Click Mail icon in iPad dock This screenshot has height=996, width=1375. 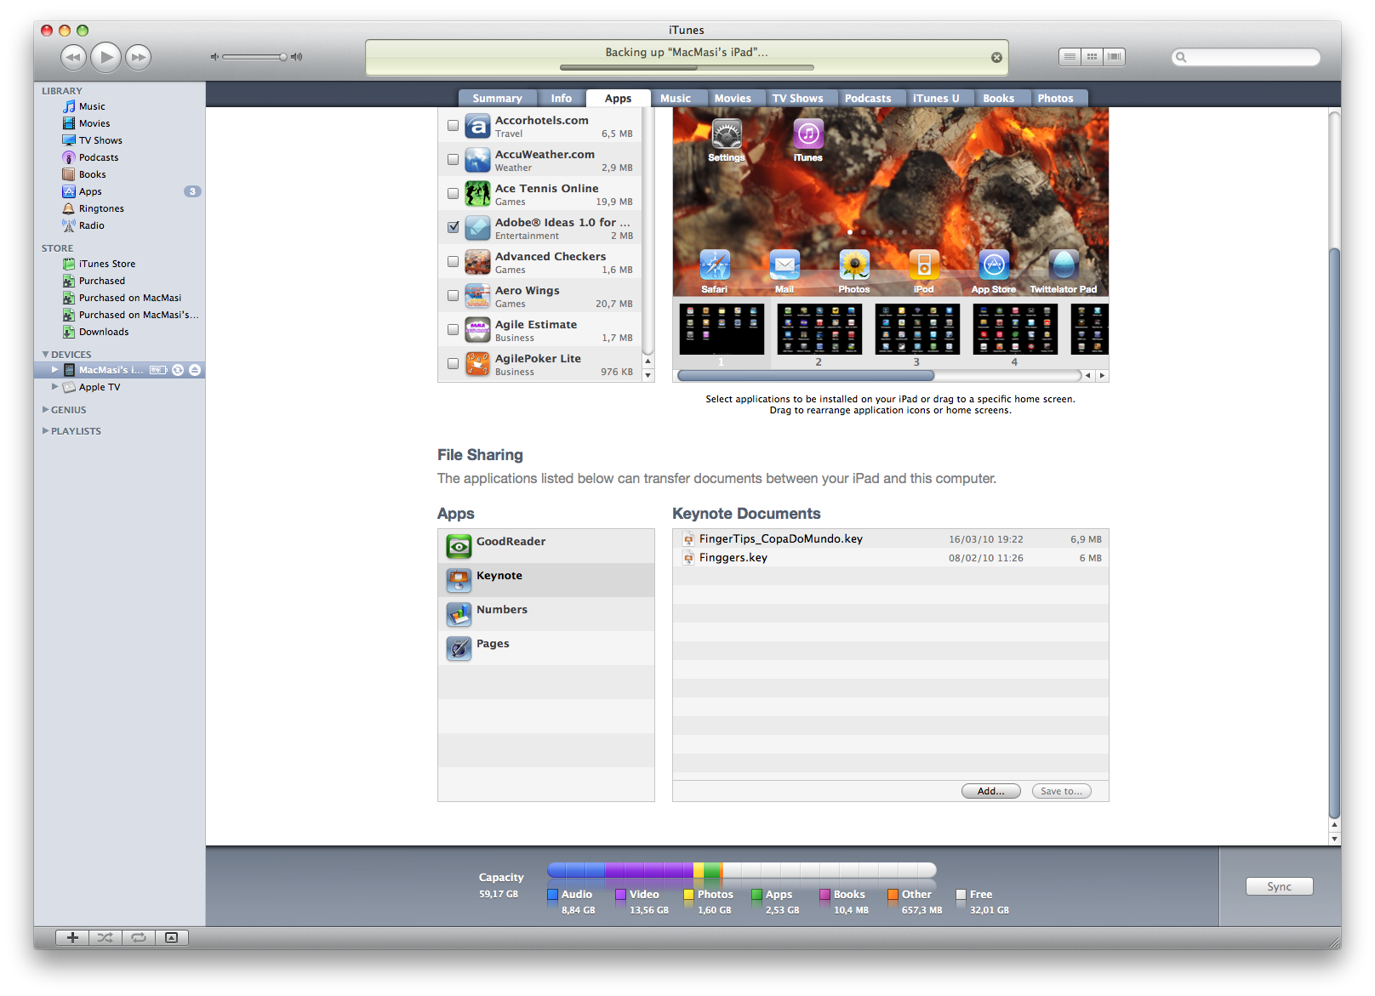click(784, 265)
